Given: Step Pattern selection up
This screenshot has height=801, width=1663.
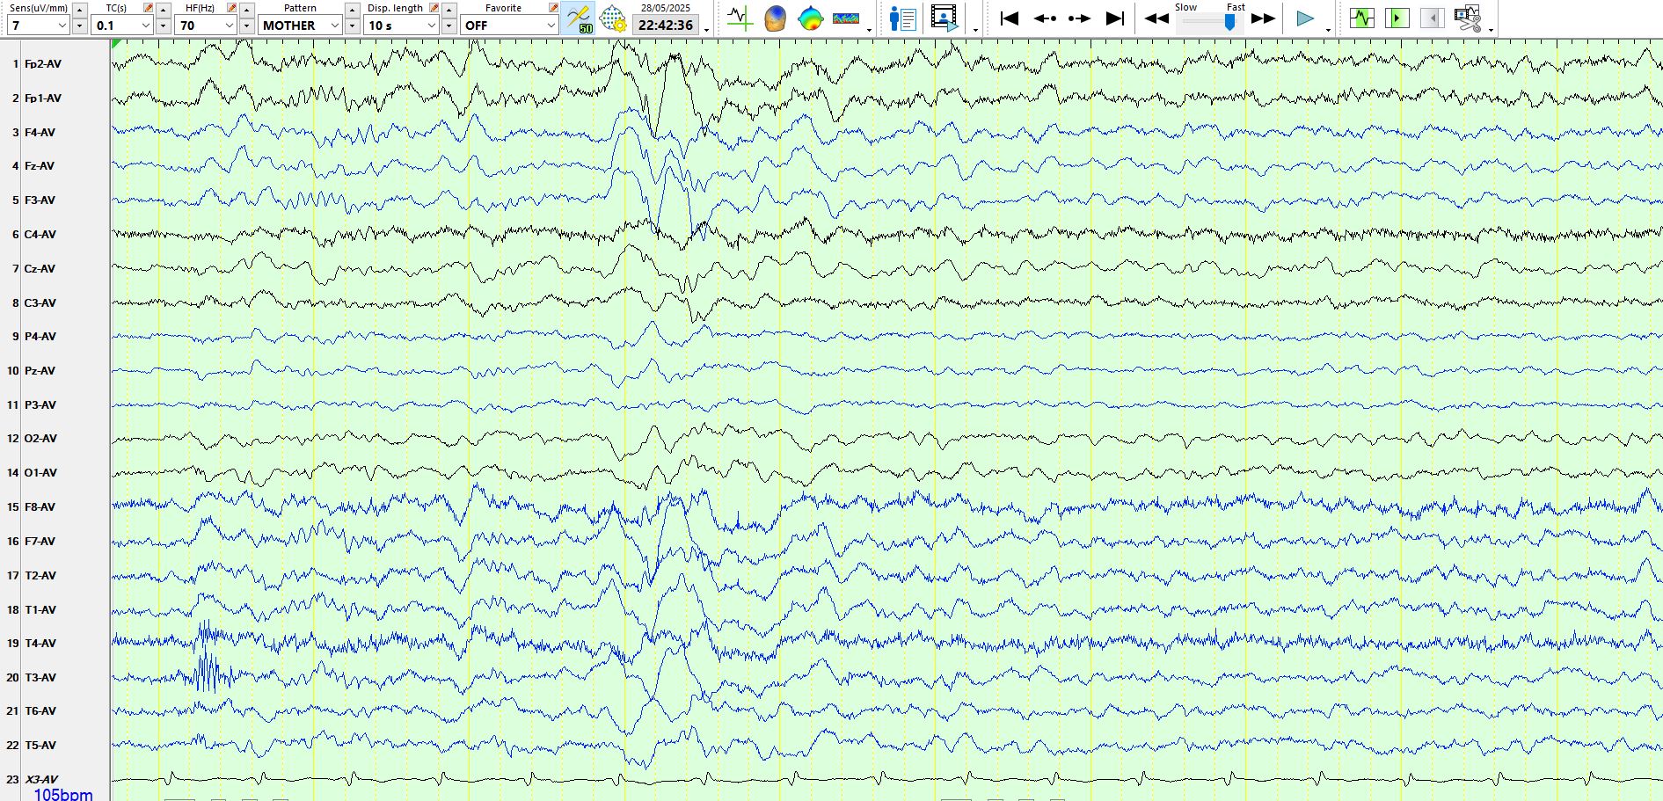Looking at the screenshot, I should point(352,9).
